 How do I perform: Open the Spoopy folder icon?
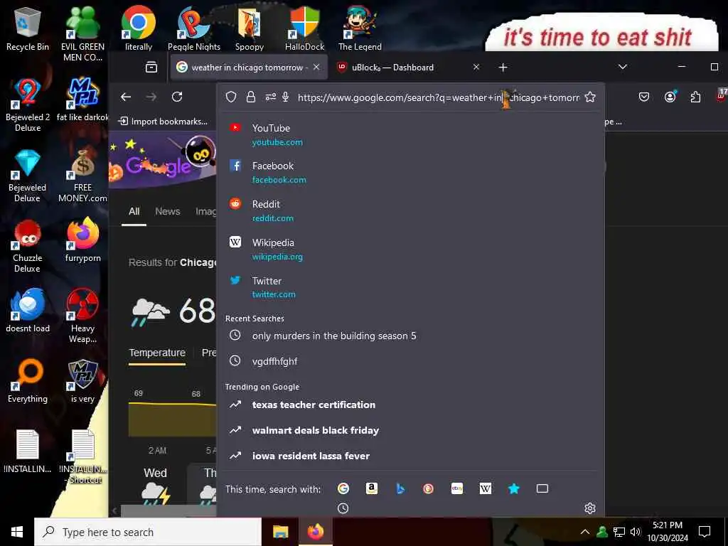(x=250, y=28)
